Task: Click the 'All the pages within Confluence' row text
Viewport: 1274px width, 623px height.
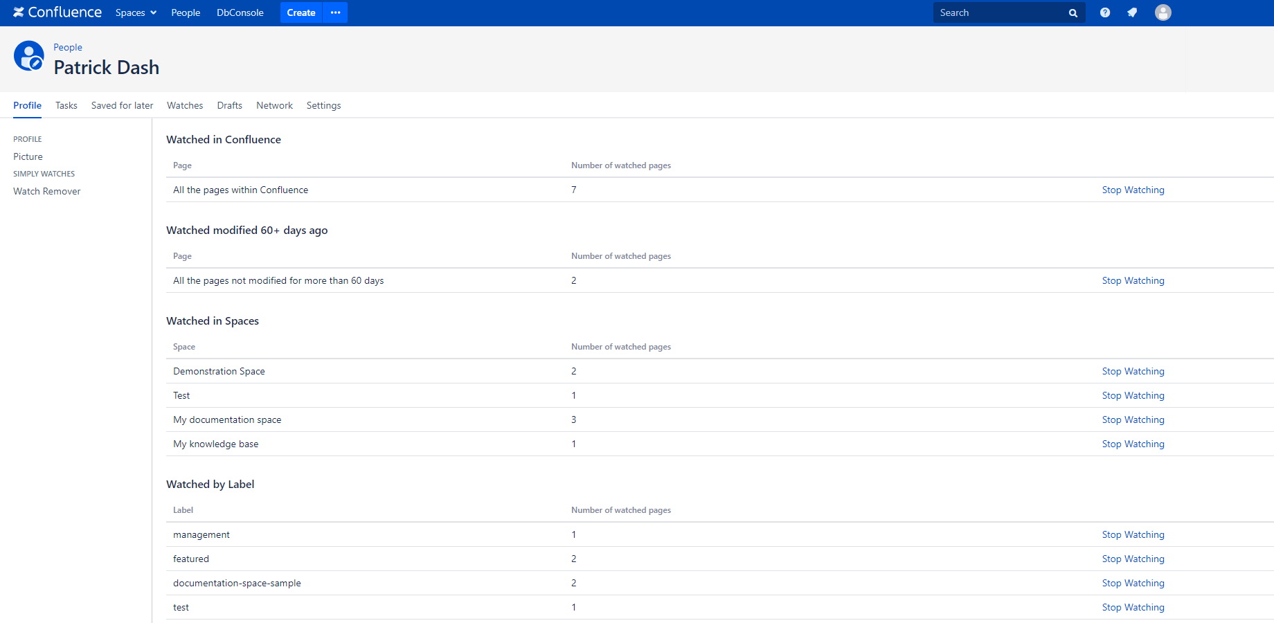Action: 240,190
